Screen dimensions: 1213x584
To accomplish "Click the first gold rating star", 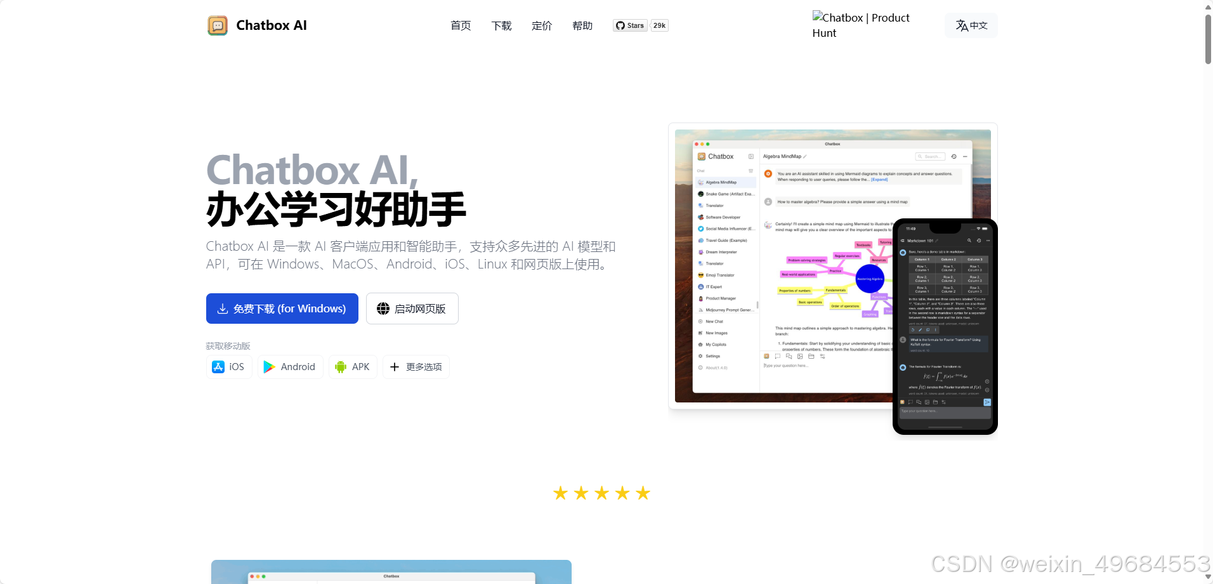I will tap(560, 493).
